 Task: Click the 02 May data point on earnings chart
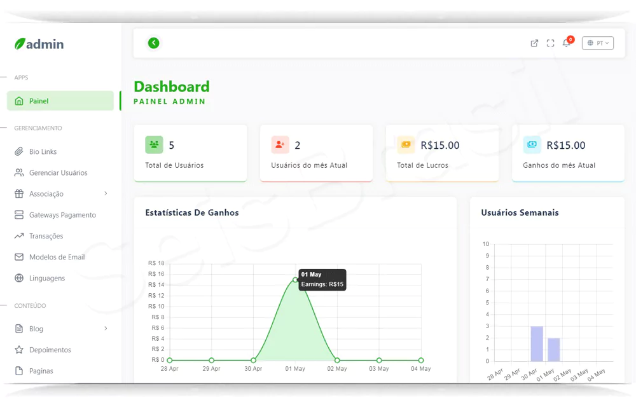(337, 360)
